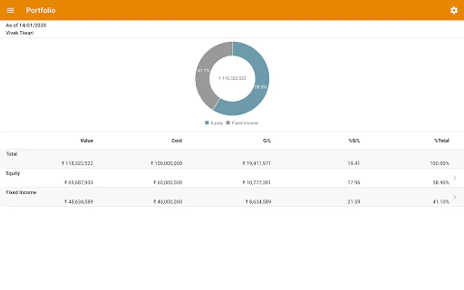Expand the Equity row chevron

pyautogui.click(x=455, y=178)
